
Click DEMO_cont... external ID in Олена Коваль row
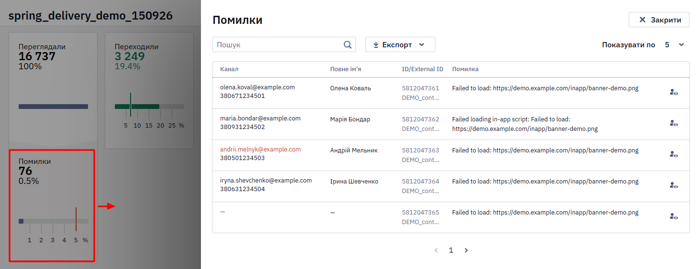point(420,98)
